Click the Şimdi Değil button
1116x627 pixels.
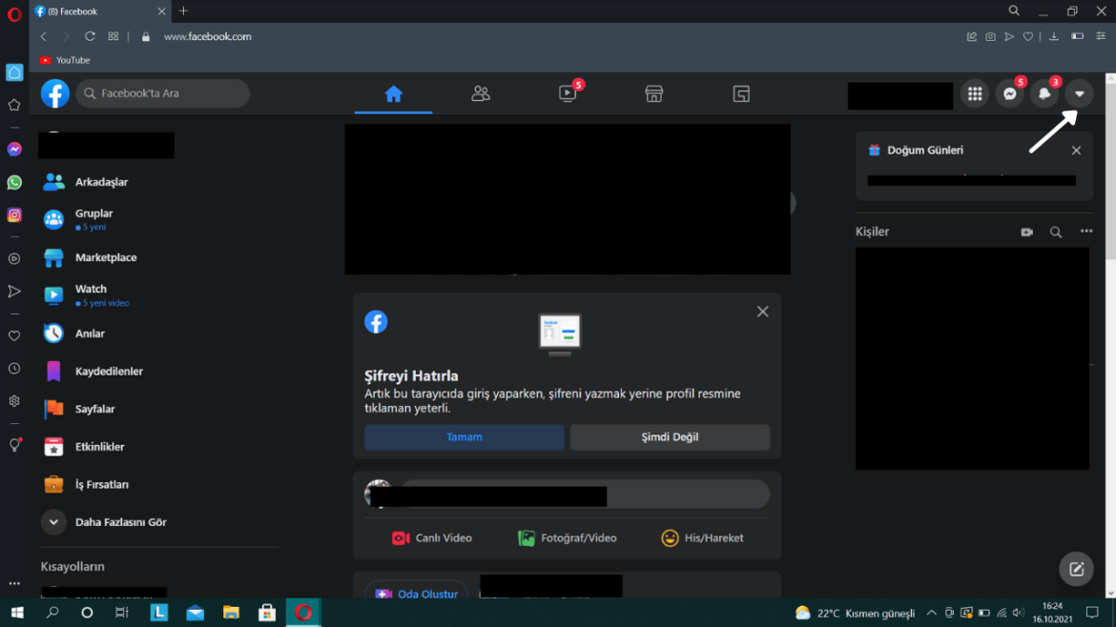[x=670, y=437]
